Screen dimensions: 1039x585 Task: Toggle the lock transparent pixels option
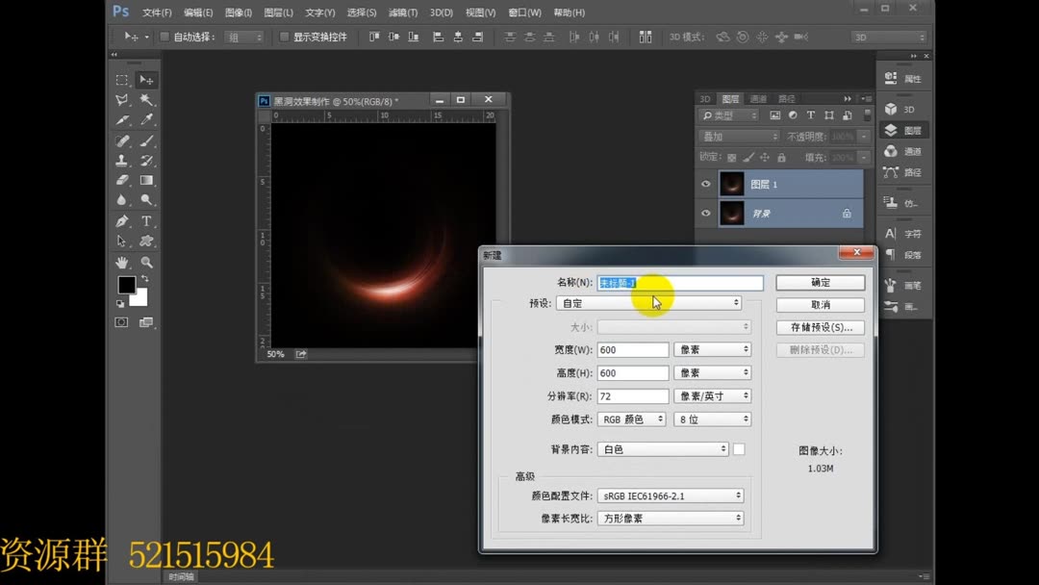click(x=732, y=157)
